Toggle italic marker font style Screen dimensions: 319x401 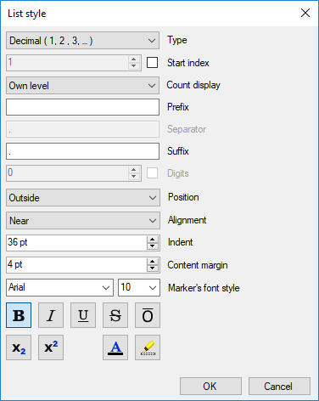[x=51, y=315]
